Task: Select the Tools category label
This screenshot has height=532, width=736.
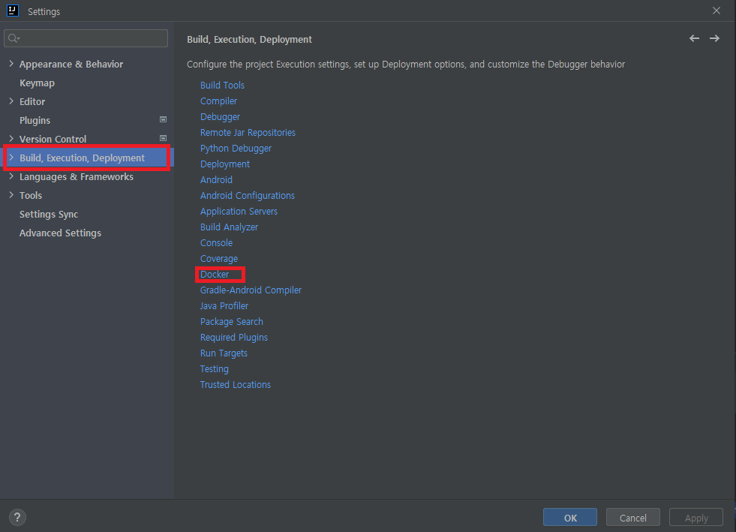Action: coord(31,196)
